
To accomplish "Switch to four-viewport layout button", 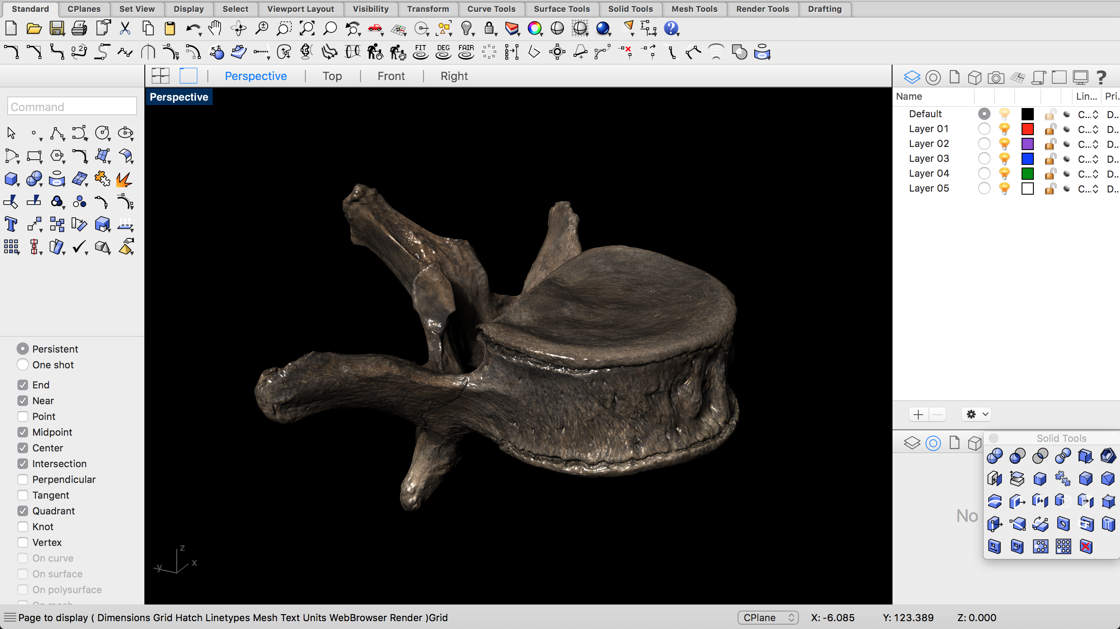I will click(x=161, y=76).
